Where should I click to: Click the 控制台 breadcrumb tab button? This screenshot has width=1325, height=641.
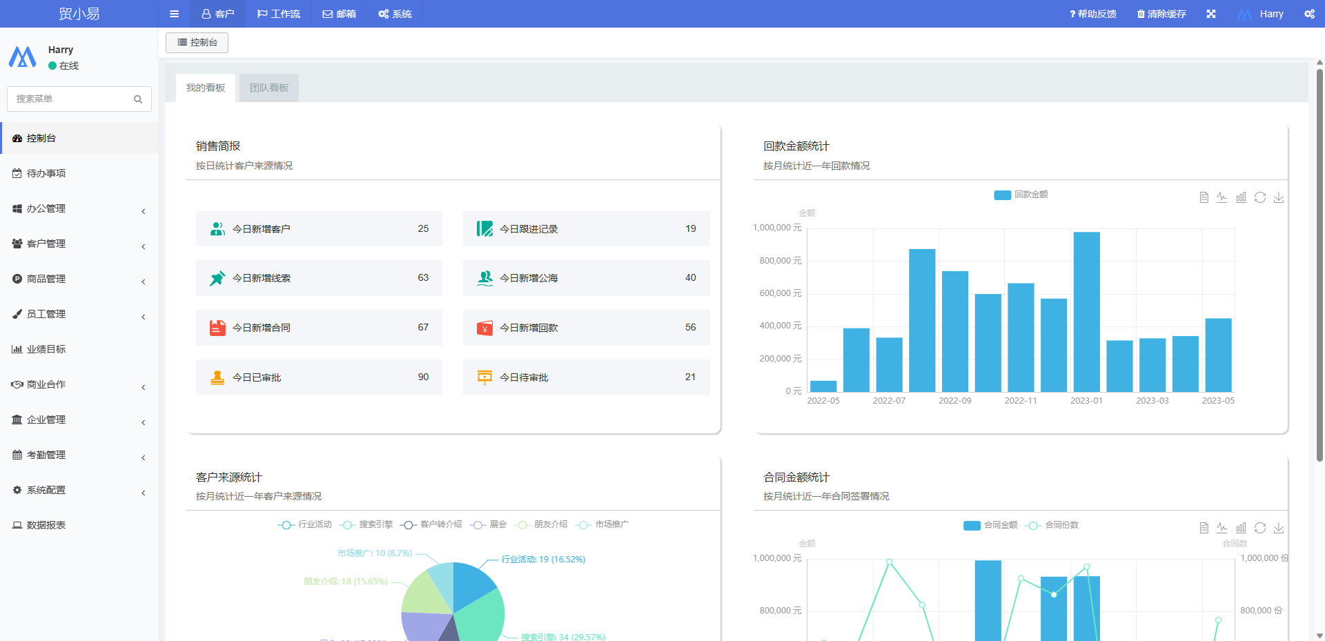click(197, 42)
